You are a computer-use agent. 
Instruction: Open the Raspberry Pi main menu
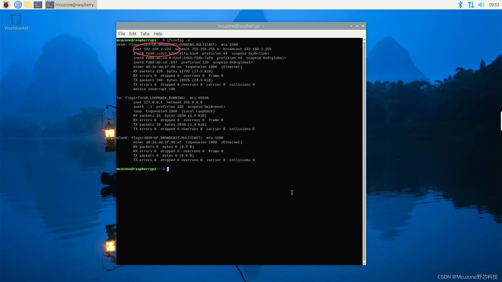(6, 5)
